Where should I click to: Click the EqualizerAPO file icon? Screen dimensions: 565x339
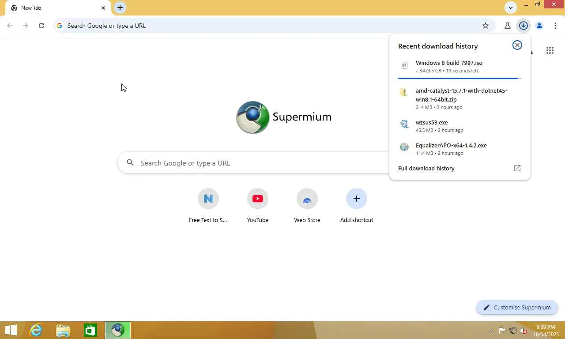pos(404,147)
